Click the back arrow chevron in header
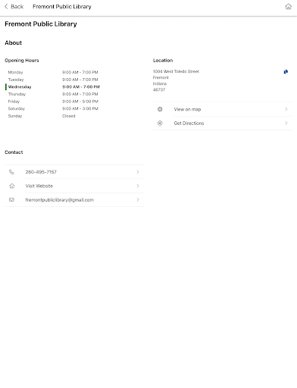297x388 pixels. click(6, 7)
